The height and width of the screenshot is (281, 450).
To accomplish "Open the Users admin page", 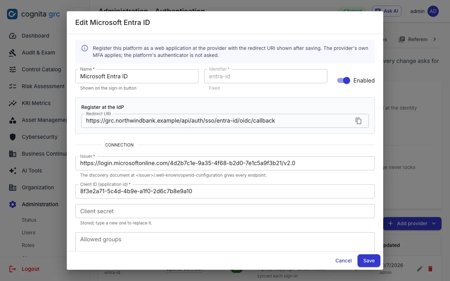I will (x=28, y=233).
